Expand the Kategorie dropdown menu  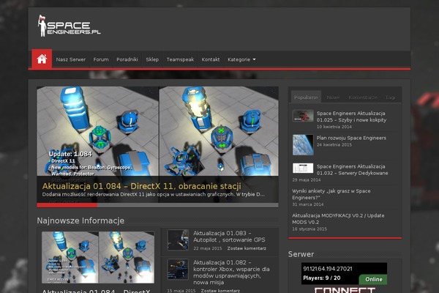coord(241,59)
